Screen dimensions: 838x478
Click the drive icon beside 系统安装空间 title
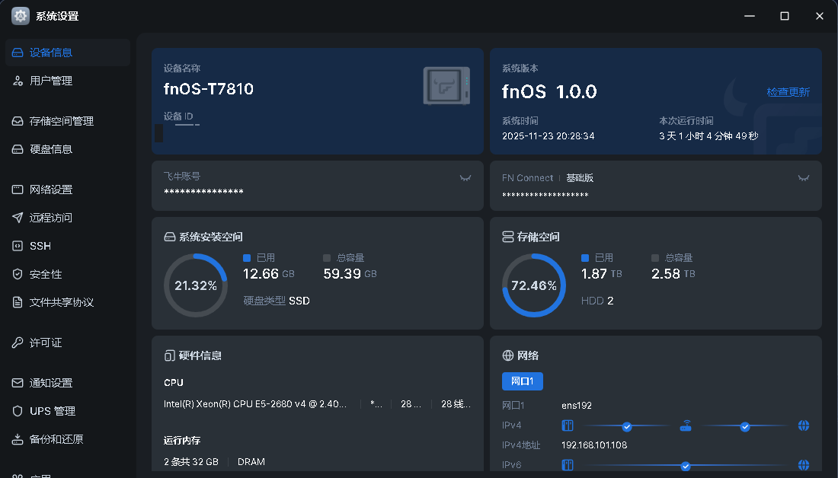click(169, 237)
